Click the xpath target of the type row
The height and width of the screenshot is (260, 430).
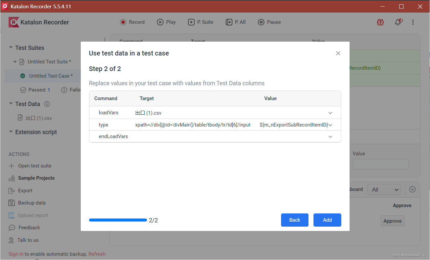pos(193,125)
